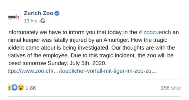Viewport: 189px width, 100px height.
Task: Click the Zurich Zoo page name
Action: tap(38, 13)
